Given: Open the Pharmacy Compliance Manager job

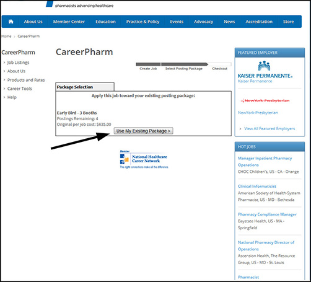Looking at the screenshot, I should pos(267,214).
